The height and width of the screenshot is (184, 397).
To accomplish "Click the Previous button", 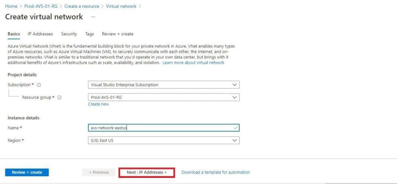I will [x=99, y=172].
